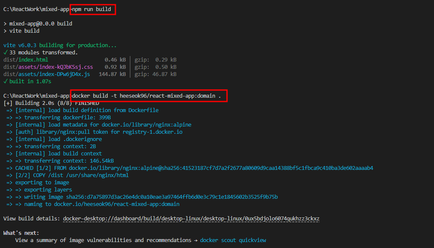The width and height of the screenshot is (434, 248).
Task: Click 'naming to docker.io/heeseok96/react-mixed-app:domain' line
Action: [93, 204]
